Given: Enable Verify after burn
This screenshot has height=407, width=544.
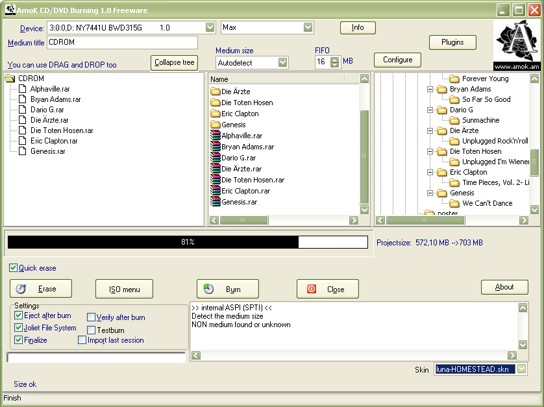Looking at the screenshot, I should (x=91, y=317).
